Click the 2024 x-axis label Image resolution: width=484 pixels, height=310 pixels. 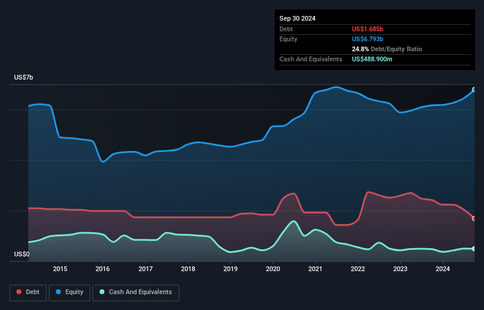pyautogui.click(x=443, y=269)
